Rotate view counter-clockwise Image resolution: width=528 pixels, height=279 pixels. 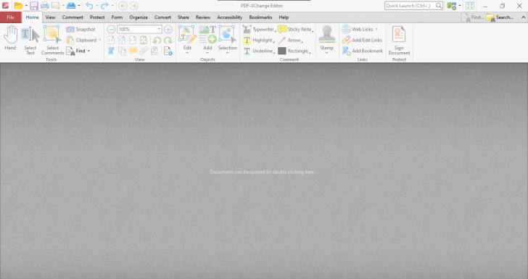coord(157,41)
